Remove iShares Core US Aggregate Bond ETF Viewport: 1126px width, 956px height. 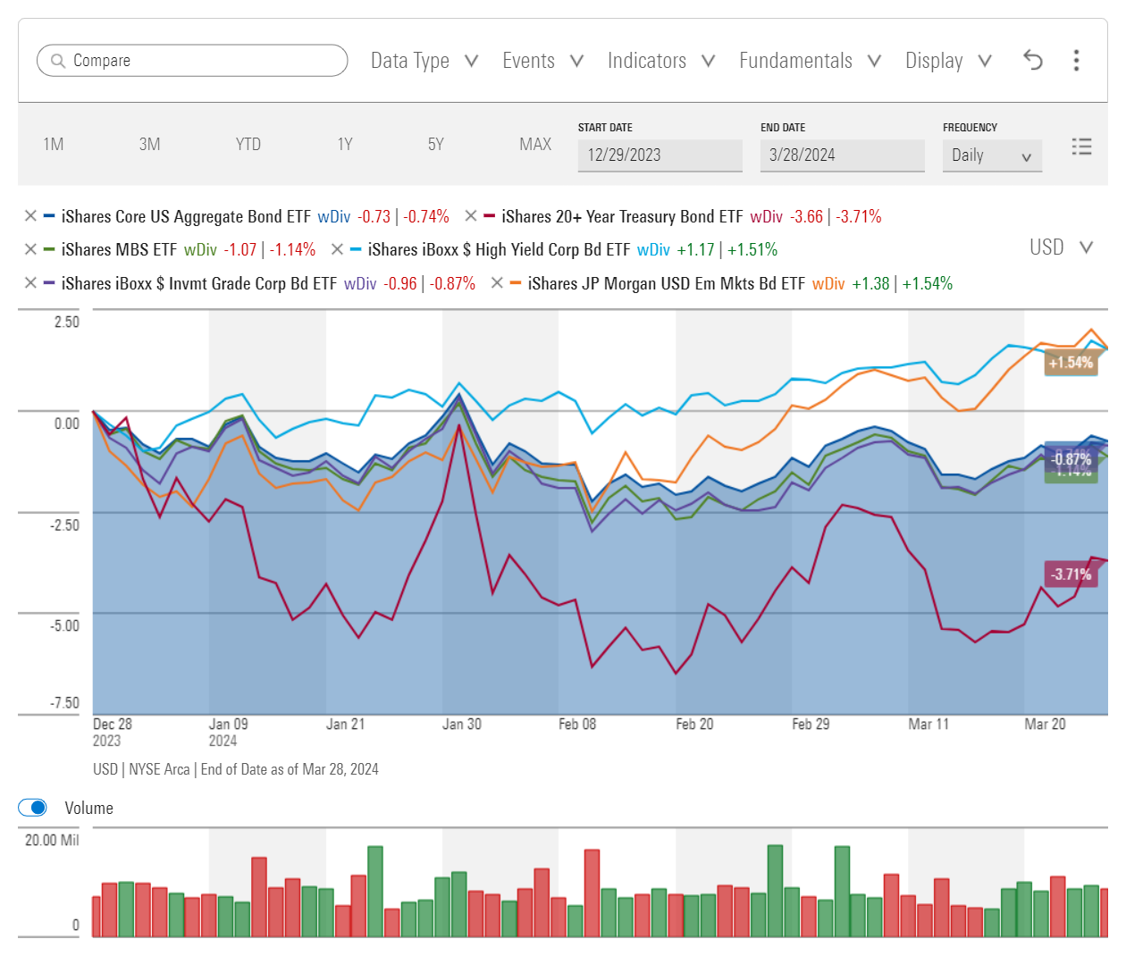(30, 216)
